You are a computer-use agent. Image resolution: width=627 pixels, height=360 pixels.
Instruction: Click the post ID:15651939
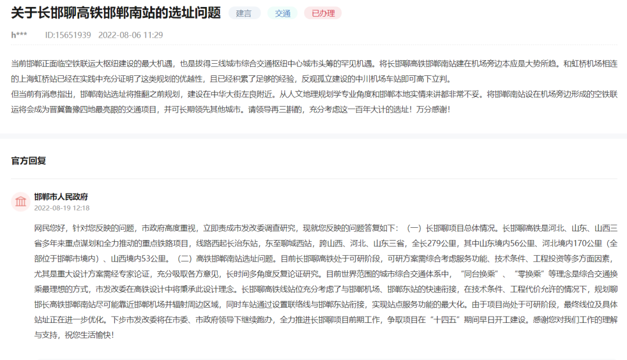point(68,35)
